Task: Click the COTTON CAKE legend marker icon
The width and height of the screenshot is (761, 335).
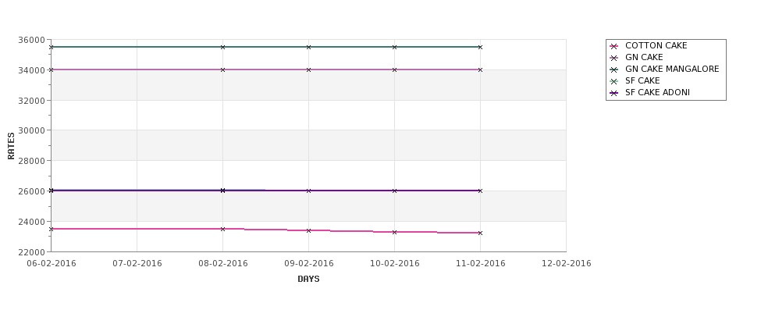Action: 614,46
